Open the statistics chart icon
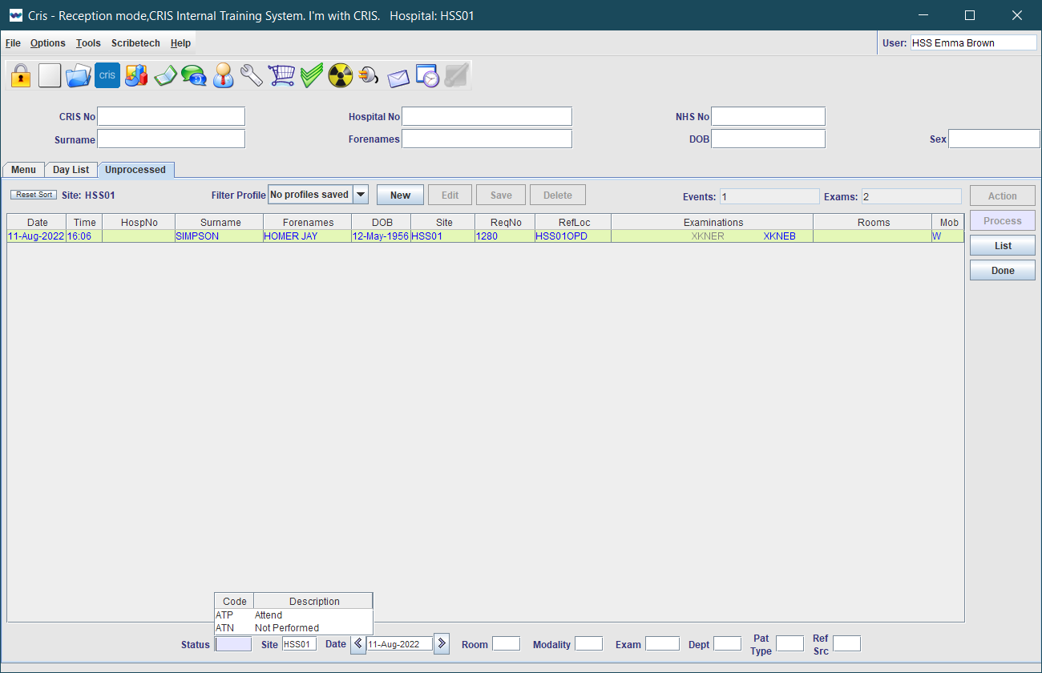The width and height of the screenshot is (1042, 673). [136, 75]
